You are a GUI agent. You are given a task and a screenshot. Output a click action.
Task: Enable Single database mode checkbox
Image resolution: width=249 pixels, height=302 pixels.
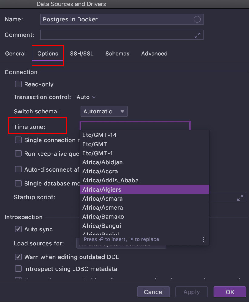[18, 183]
